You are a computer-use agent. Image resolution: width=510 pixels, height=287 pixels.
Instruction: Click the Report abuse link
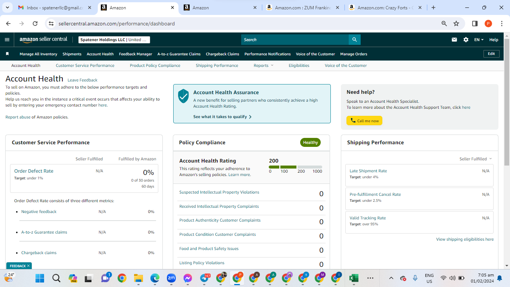(18, 117)
